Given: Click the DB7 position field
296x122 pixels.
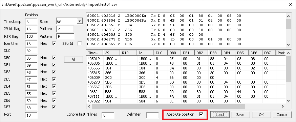Looking at the screenshot, I should point(31,108).
